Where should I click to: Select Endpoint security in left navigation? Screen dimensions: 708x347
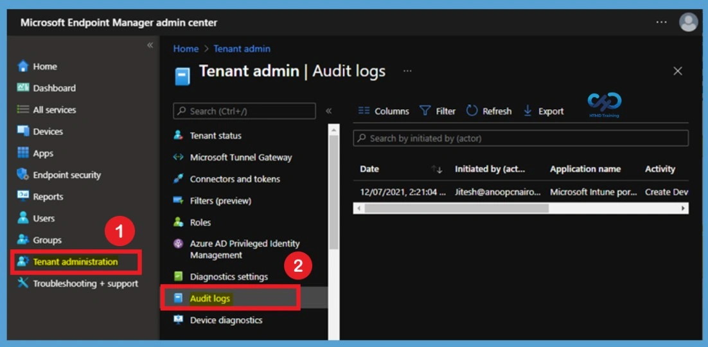pyautogui.click(x=67, y=175)
